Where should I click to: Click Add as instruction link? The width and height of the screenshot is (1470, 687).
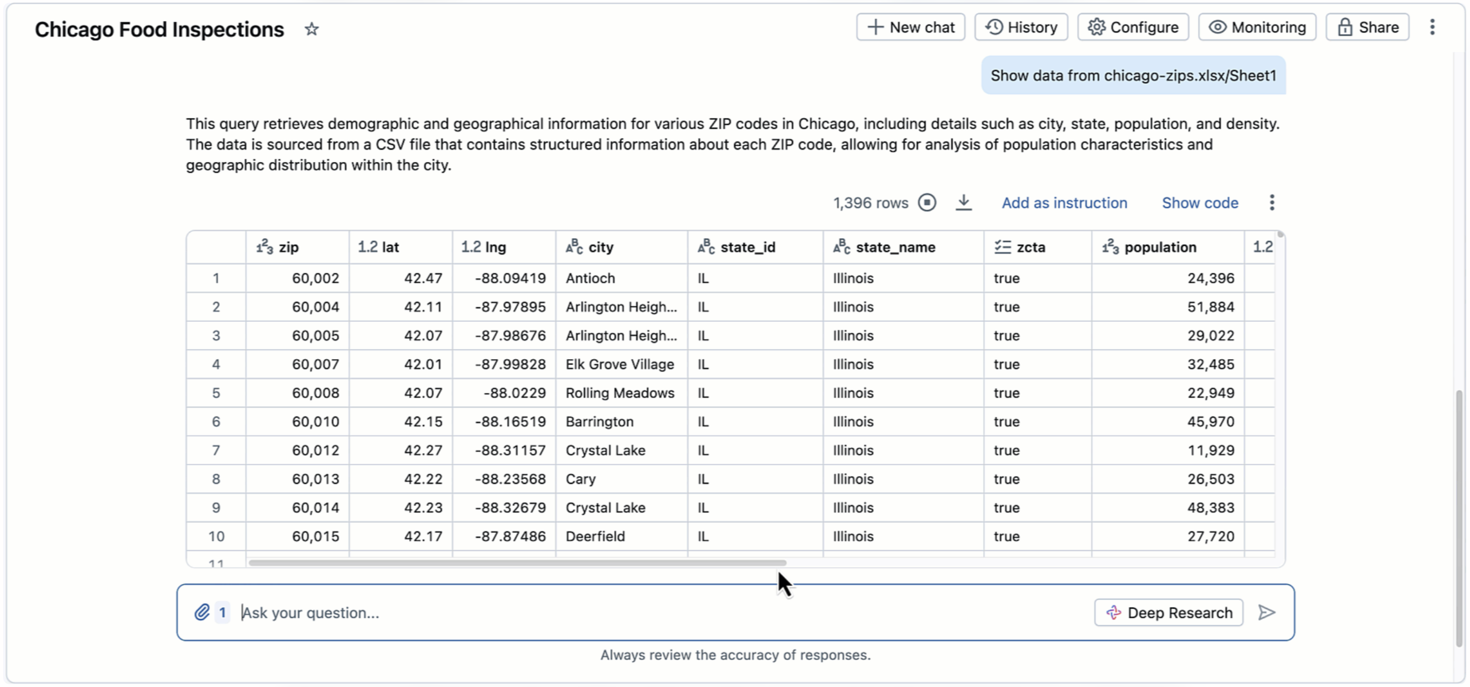[1064, 203]
